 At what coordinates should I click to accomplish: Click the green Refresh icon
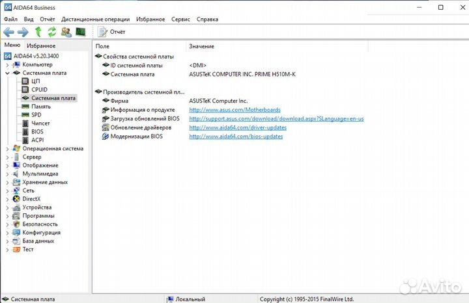52,32
